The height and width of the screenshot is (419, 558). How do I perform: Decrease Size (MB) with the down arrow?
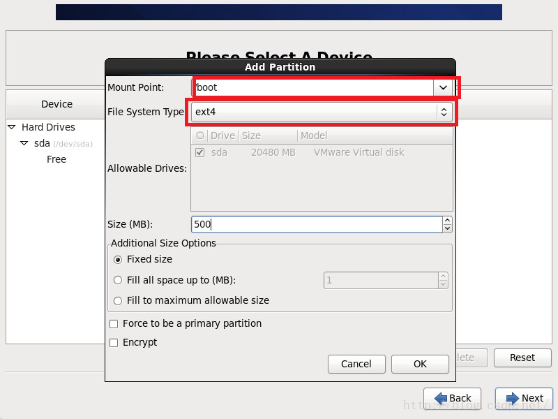click(447, 228)
